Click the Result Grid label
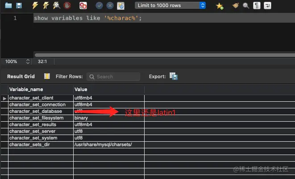Image resolution: width=295 pixels, height=179 pixels. pos(21,76)
